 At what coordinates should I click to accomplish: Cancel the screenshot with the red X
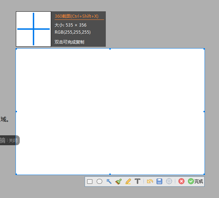(181, 181)
